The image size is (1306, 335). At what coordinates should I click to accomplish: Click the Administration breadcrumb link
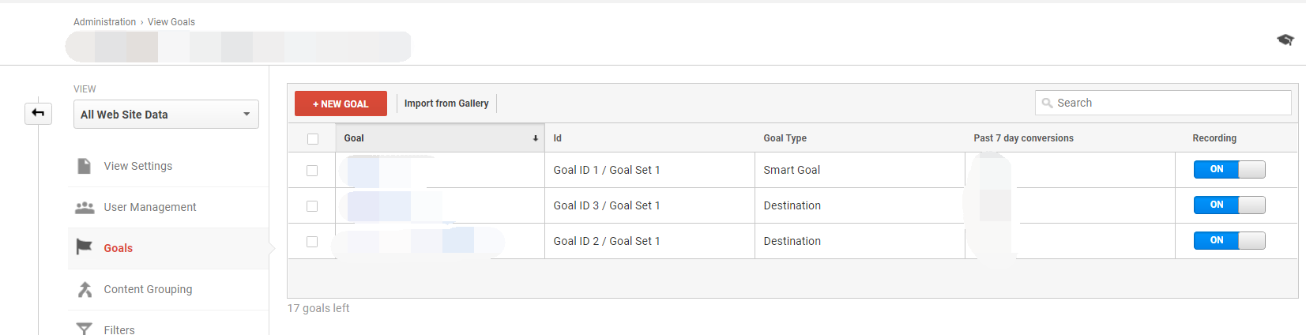click(x=104, y=22)
